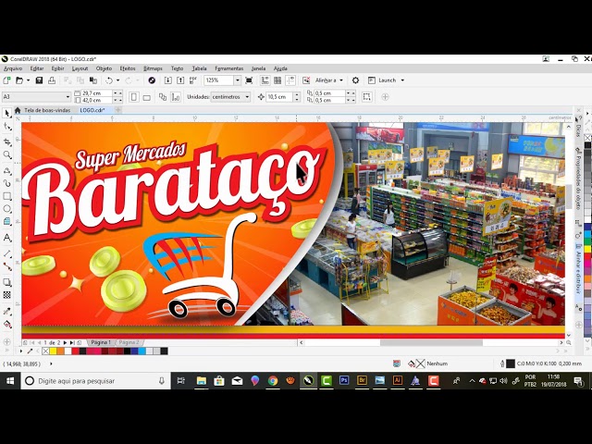Go to next page arrow
The image size is (592, 444).
(65, 343)
